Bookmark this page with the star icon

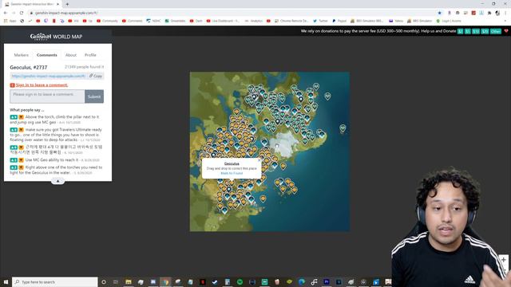tap(440, 13)
